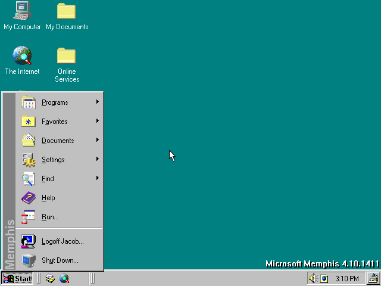Open the Programs menu entry

click(x=60, y=102)
